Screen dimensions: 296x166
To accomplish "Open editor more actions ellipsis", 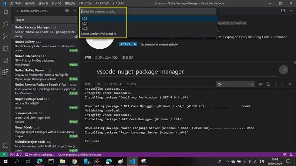I will click(290, 11).
